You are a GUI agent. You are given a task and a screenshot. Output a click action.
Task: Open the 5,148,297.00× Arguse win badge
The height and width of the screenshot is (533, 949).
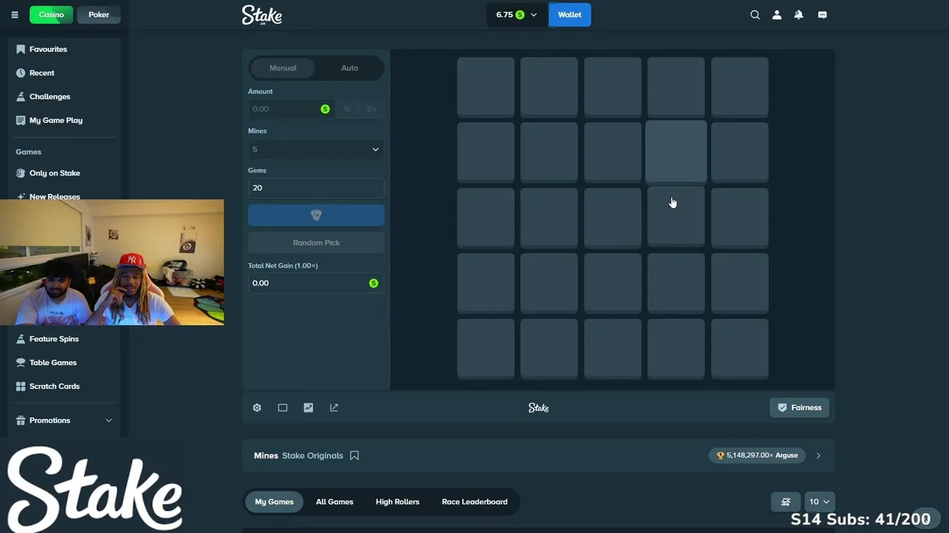(757, 455)
